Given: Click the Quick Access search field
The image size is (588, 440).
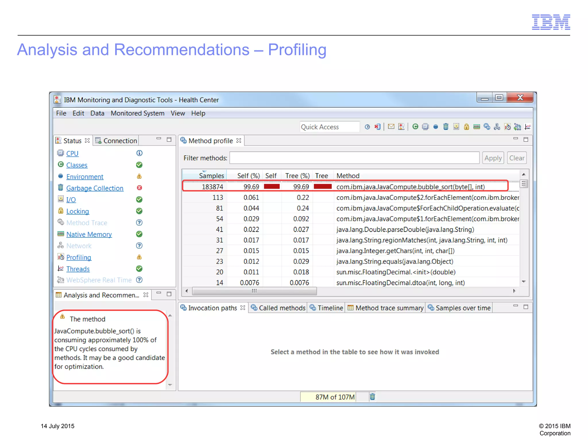Looking at the screenshot, I should 330,127.
